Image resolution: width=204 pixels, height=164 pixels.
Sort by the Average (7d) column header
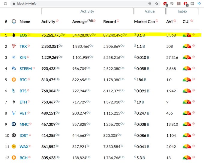pos(82,22)
